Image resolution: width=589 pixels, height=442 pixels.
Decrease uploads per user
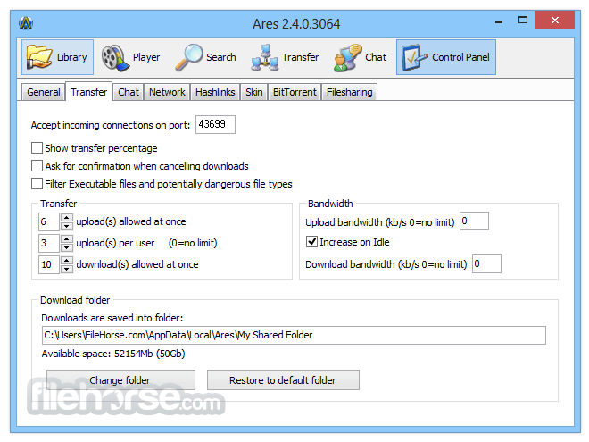[x=67, y=247]
